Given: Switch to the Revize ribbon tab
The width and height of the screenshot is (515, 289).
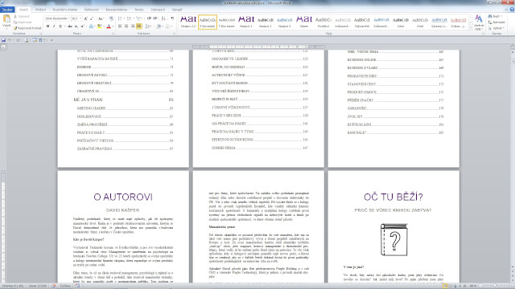Looking at the screenshot, I should coord(139,10).
